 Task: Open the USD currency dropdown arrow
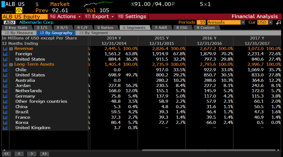click(270, 22)
